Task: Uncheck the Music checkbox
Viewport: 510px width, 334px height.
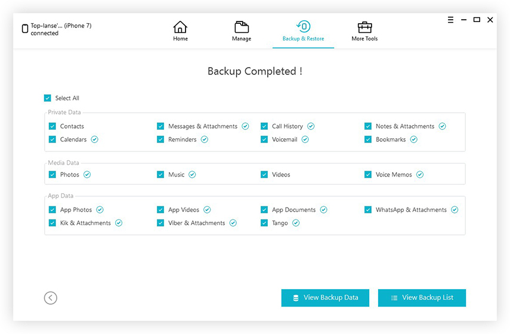Action: point(160,175)
